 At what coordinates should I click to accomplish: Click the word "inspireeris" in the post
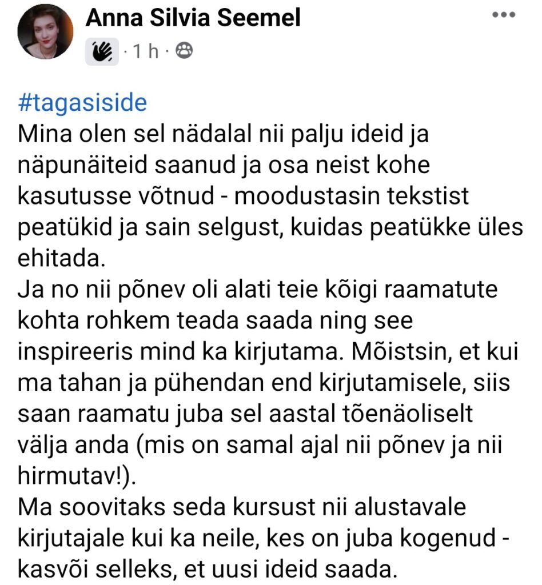(x=75, y=351)
